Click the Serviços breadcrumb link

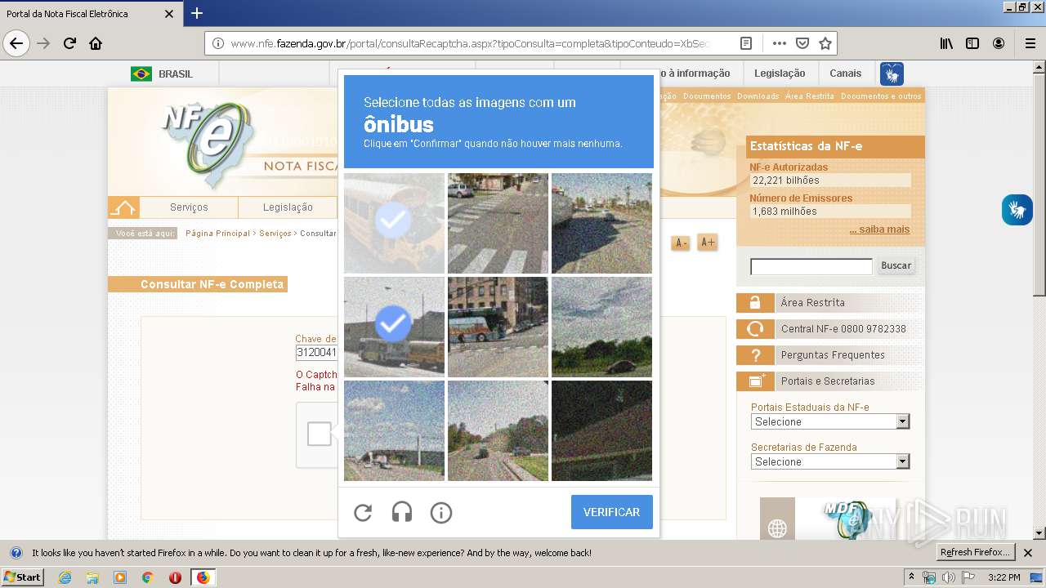point(275,234)
